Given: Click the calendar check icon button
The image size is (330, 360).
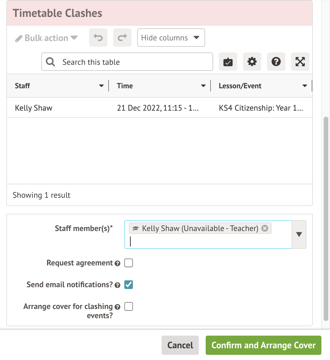Looking at the screenshot, I should [x=228, y=62].
